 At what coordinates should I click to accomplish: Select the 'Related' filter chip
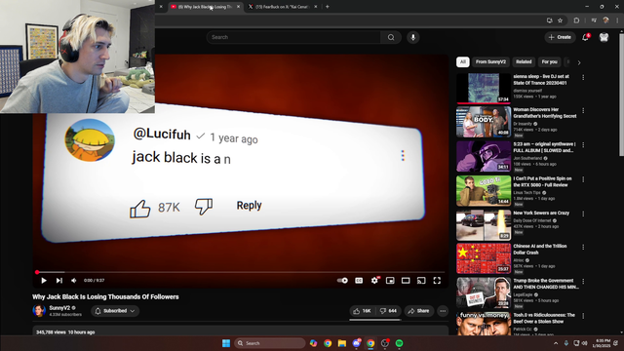coord(524,61)
